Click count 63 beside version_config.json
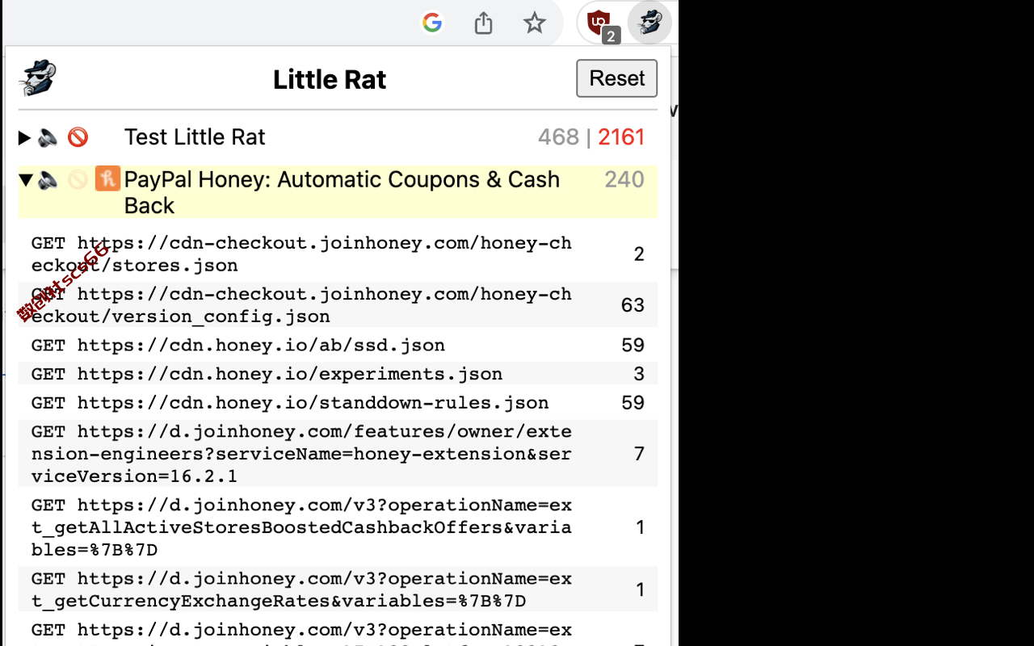This screenshot has height=646, width=1034. [633, 304]
